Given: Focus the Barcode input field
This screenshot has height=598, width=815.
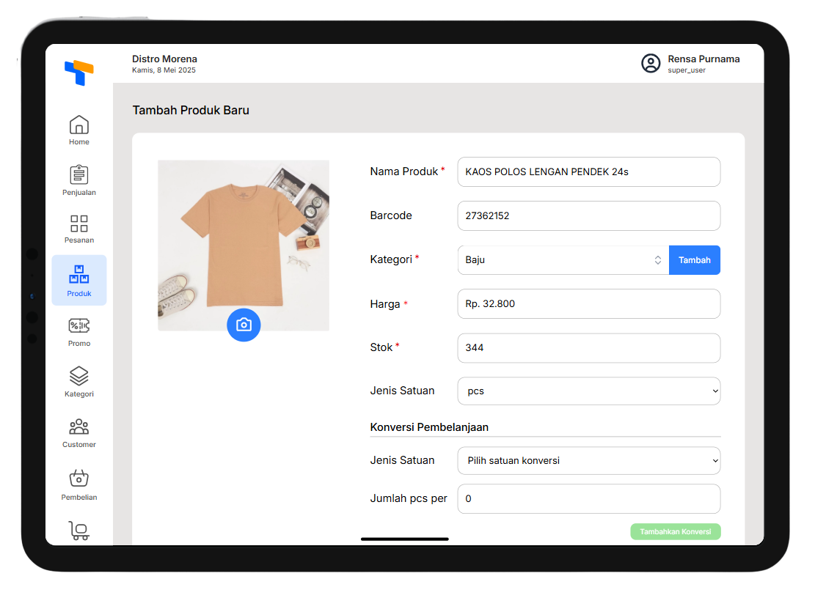Looking at the screenshot, I should coord(588,216).
